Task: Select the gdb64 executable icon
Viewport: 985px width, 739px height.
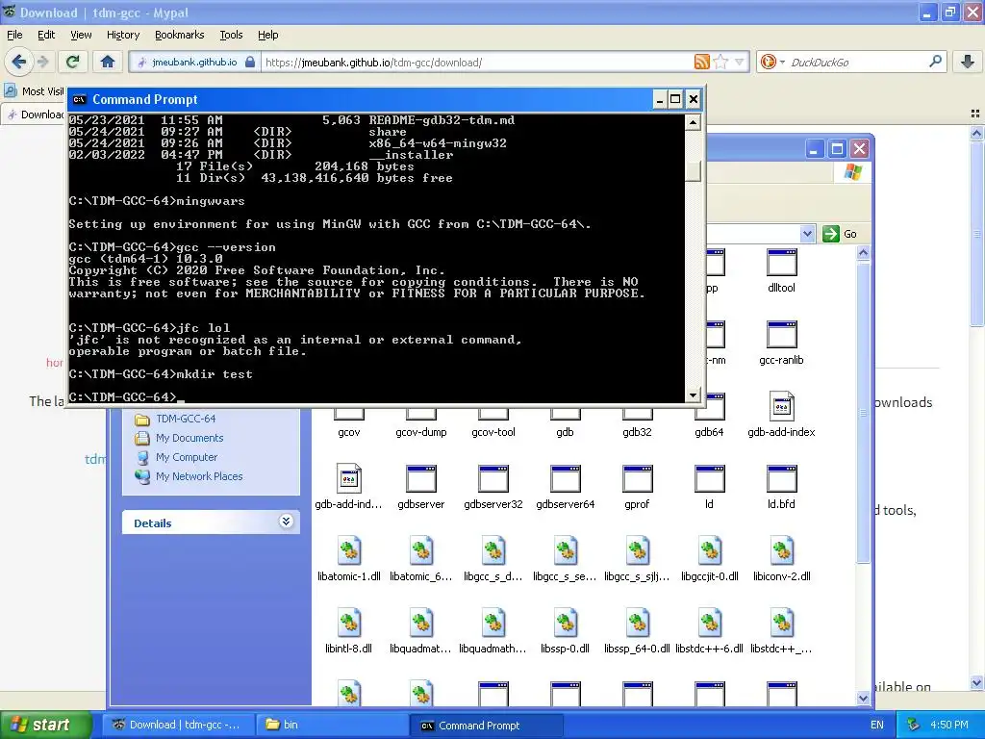Action: [x=715, y=408]
